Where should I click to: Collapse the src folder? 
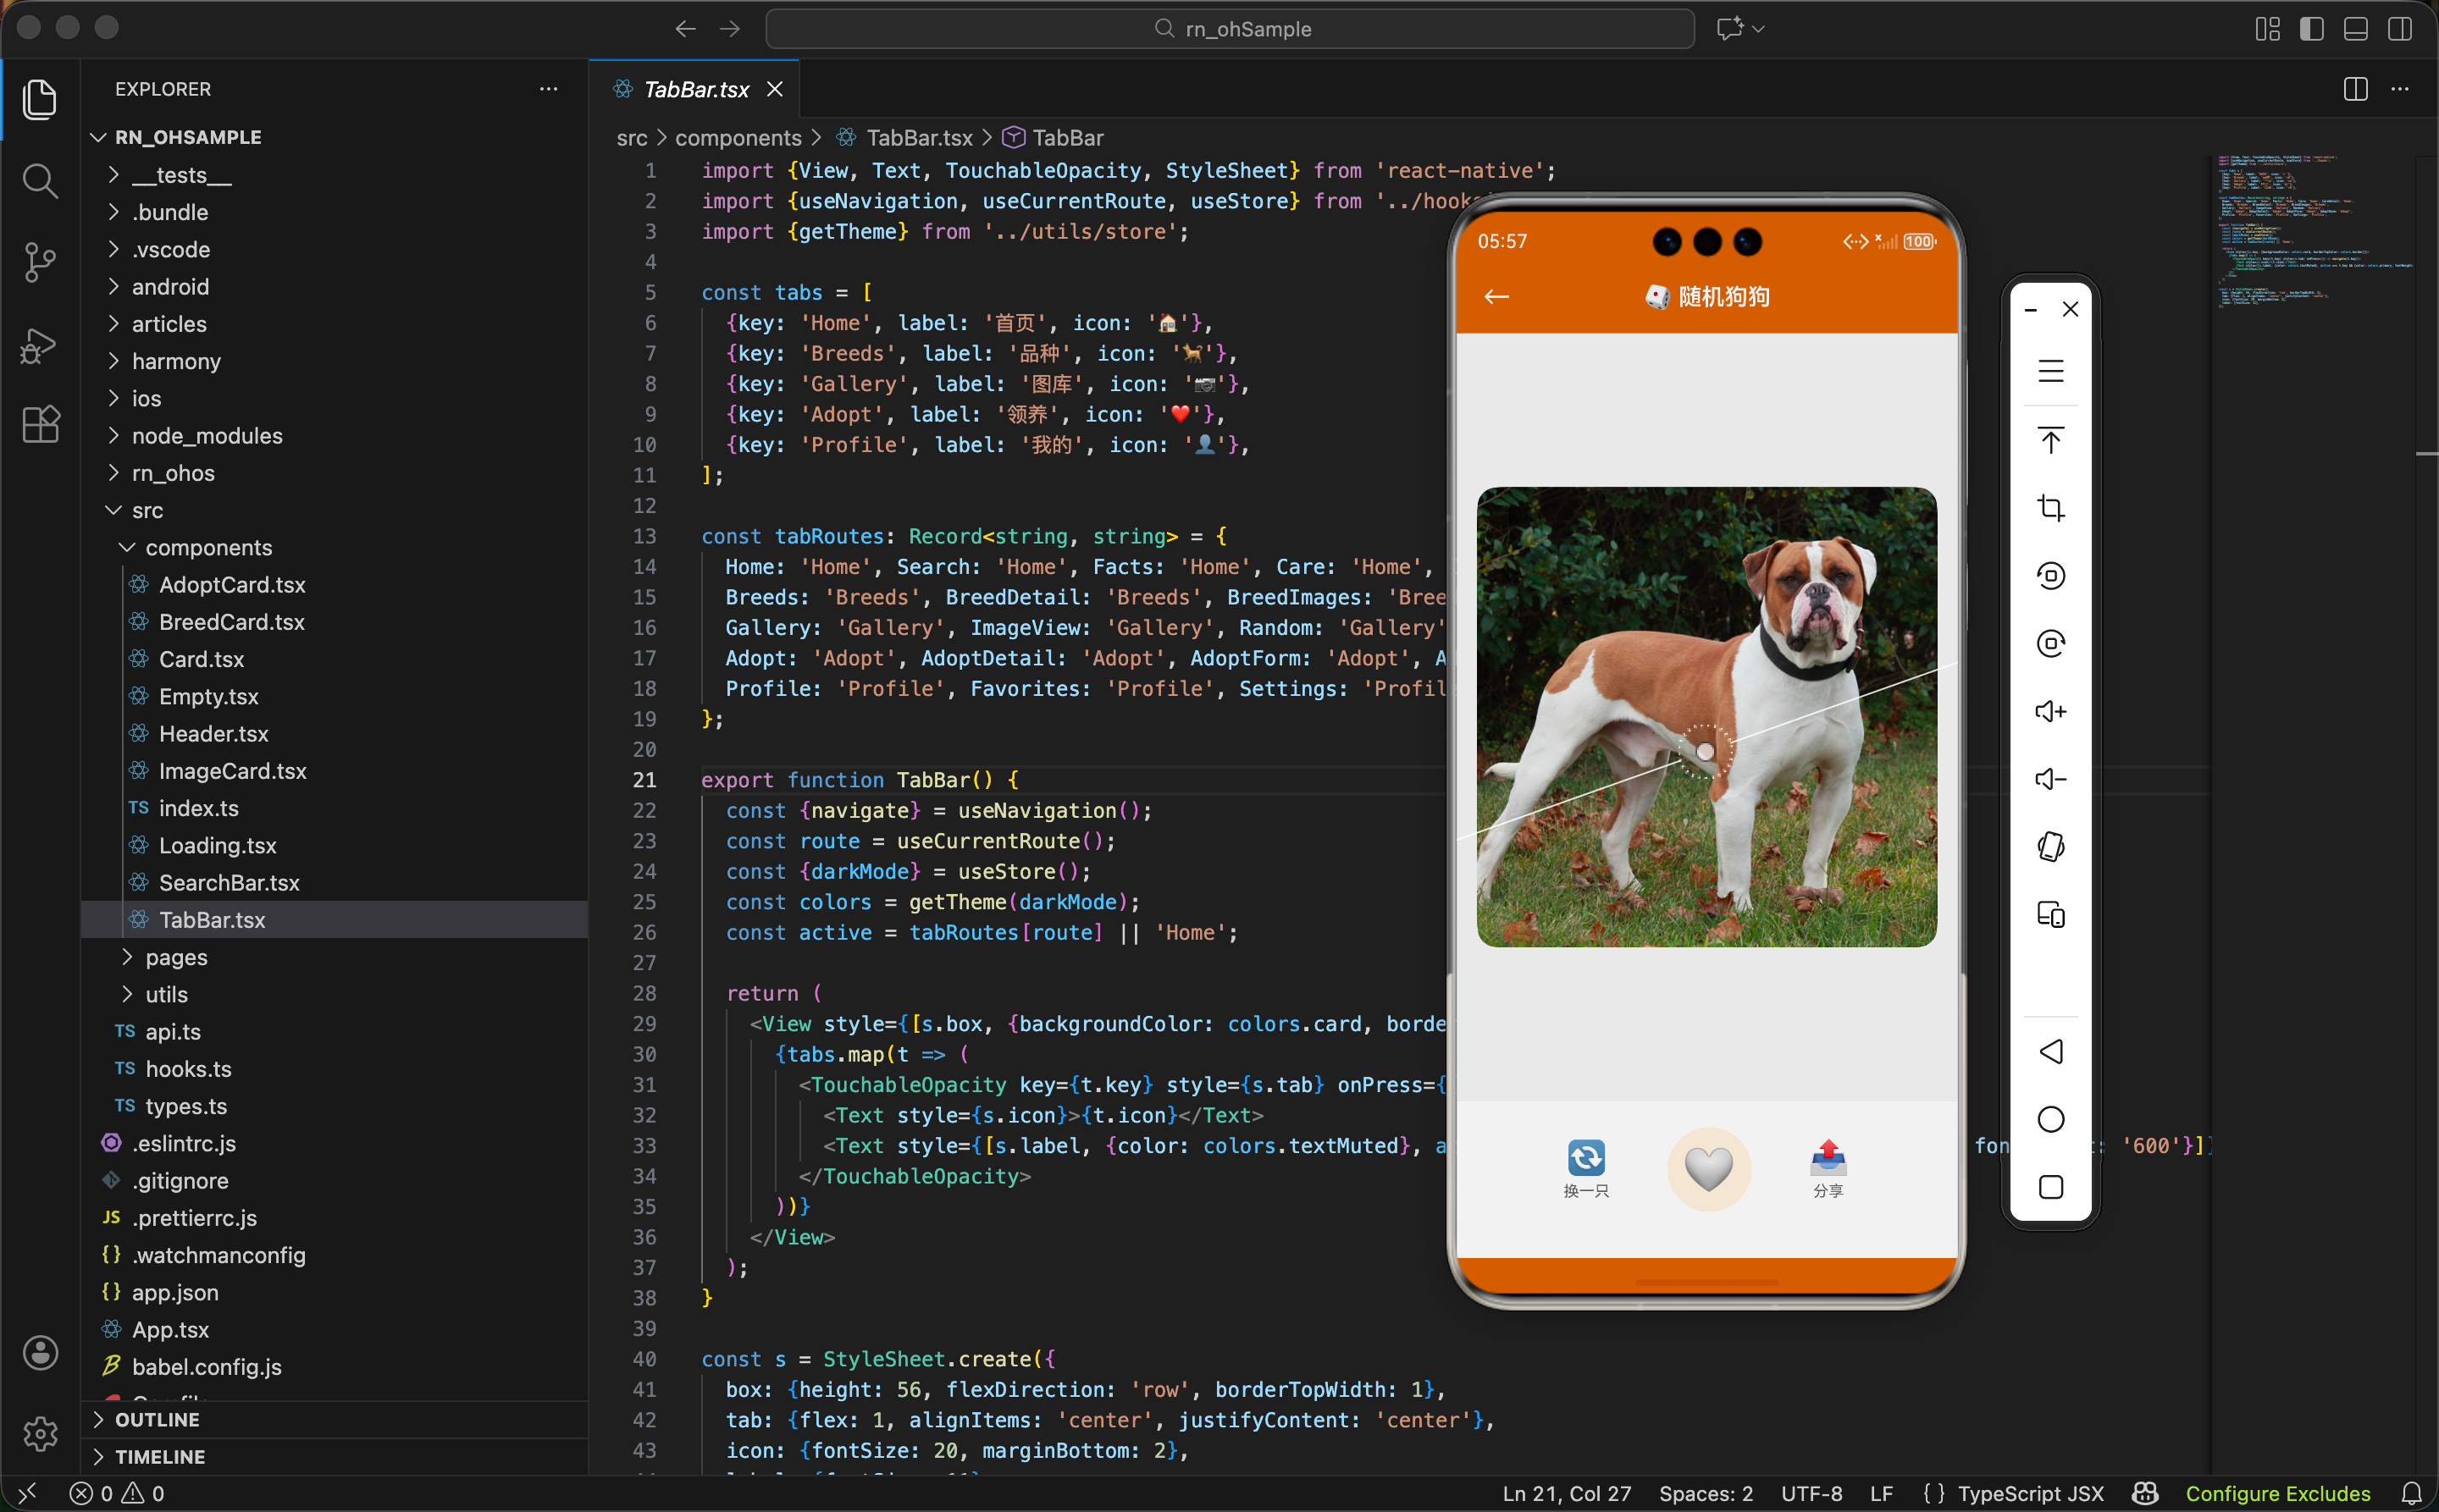(x=335, y=510)
